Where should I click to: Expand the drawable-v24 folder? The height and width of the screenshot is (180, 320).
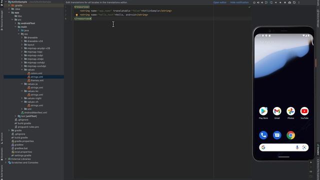[22, 41]
